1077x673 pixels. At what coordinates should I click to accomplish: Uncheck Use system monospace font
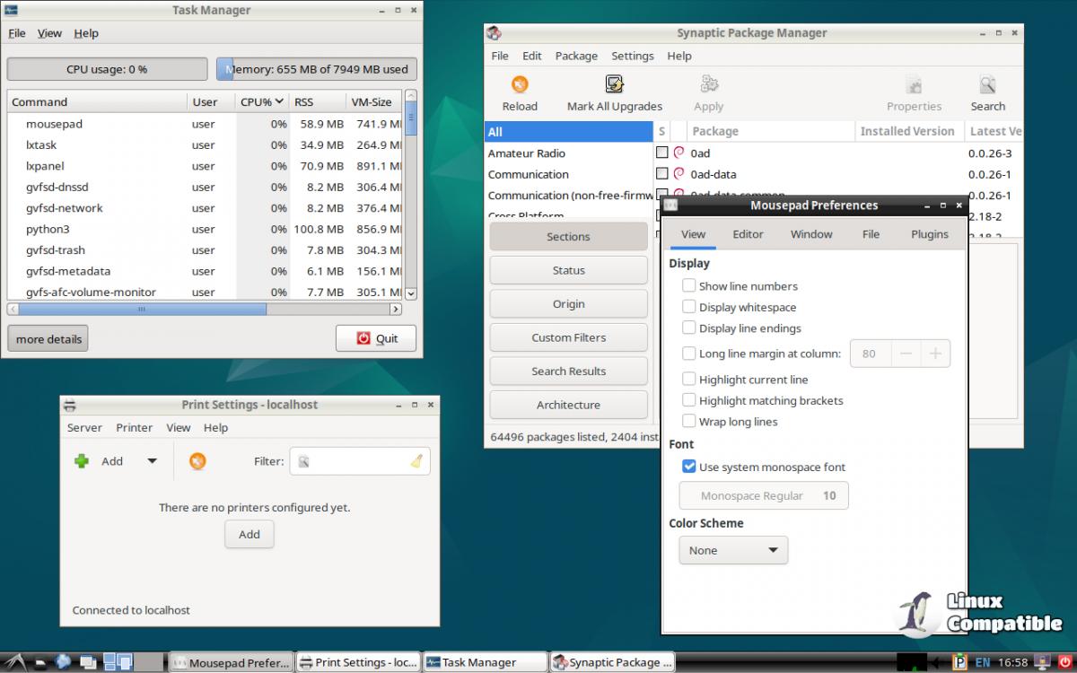(689, 467)
